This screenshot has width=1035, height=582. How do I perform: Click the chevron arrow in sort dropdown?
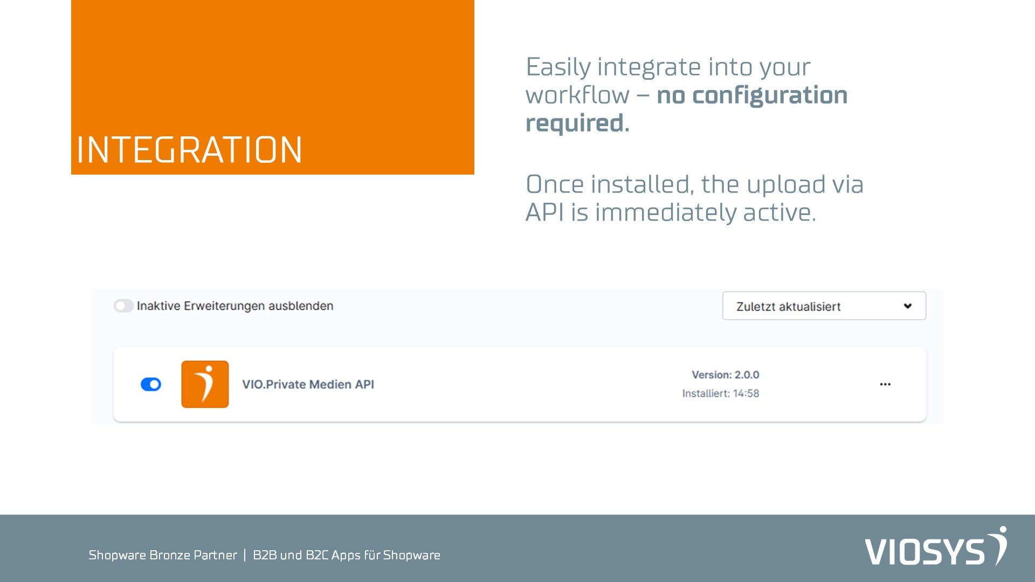tap(908, 306)
